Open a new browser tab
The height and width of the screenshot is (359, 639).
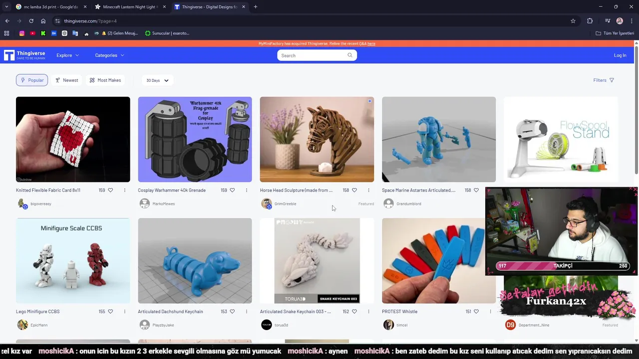coord(256,7)
